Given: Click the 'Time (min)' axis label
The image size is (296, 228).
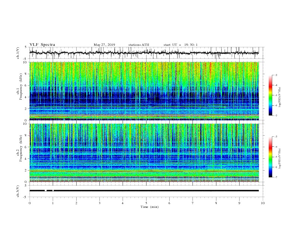Looking at the screenshot, I should 149,207.
